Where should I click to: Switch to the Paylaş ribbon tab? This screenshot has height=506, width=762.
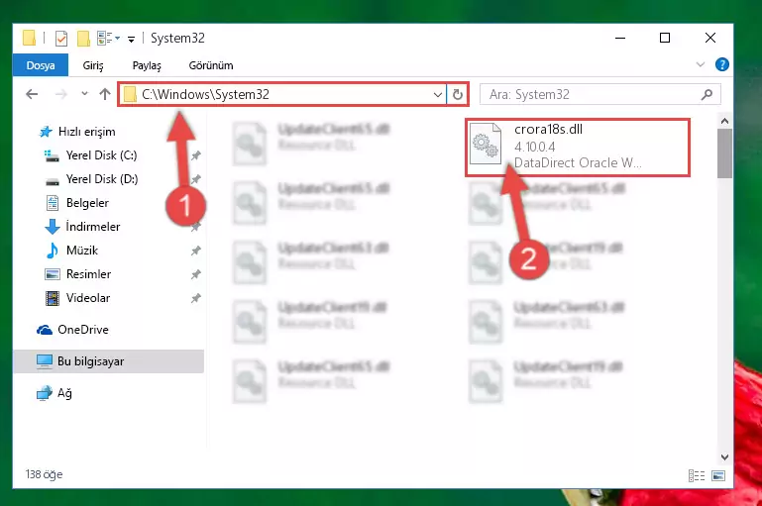147,65
